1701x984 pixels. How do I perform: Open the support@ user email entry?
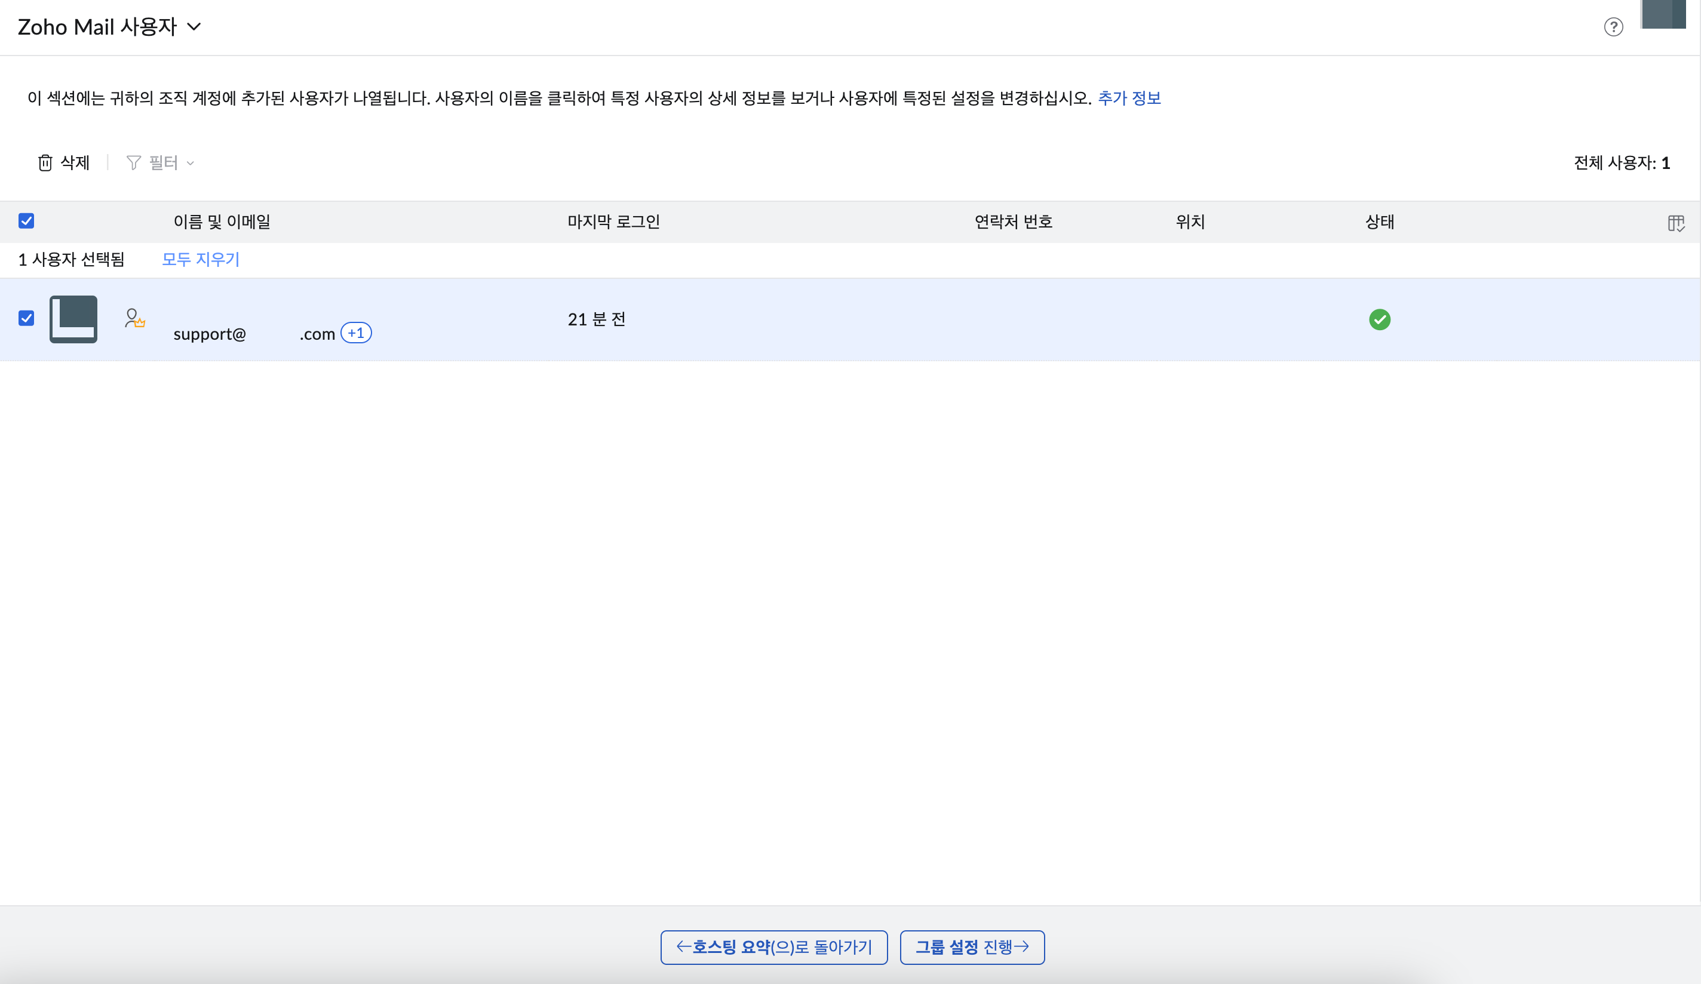(x=210, y=334)
